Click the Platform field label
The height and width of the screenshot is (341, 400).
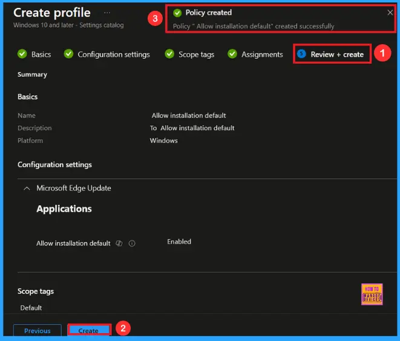[x=30, y=141]
